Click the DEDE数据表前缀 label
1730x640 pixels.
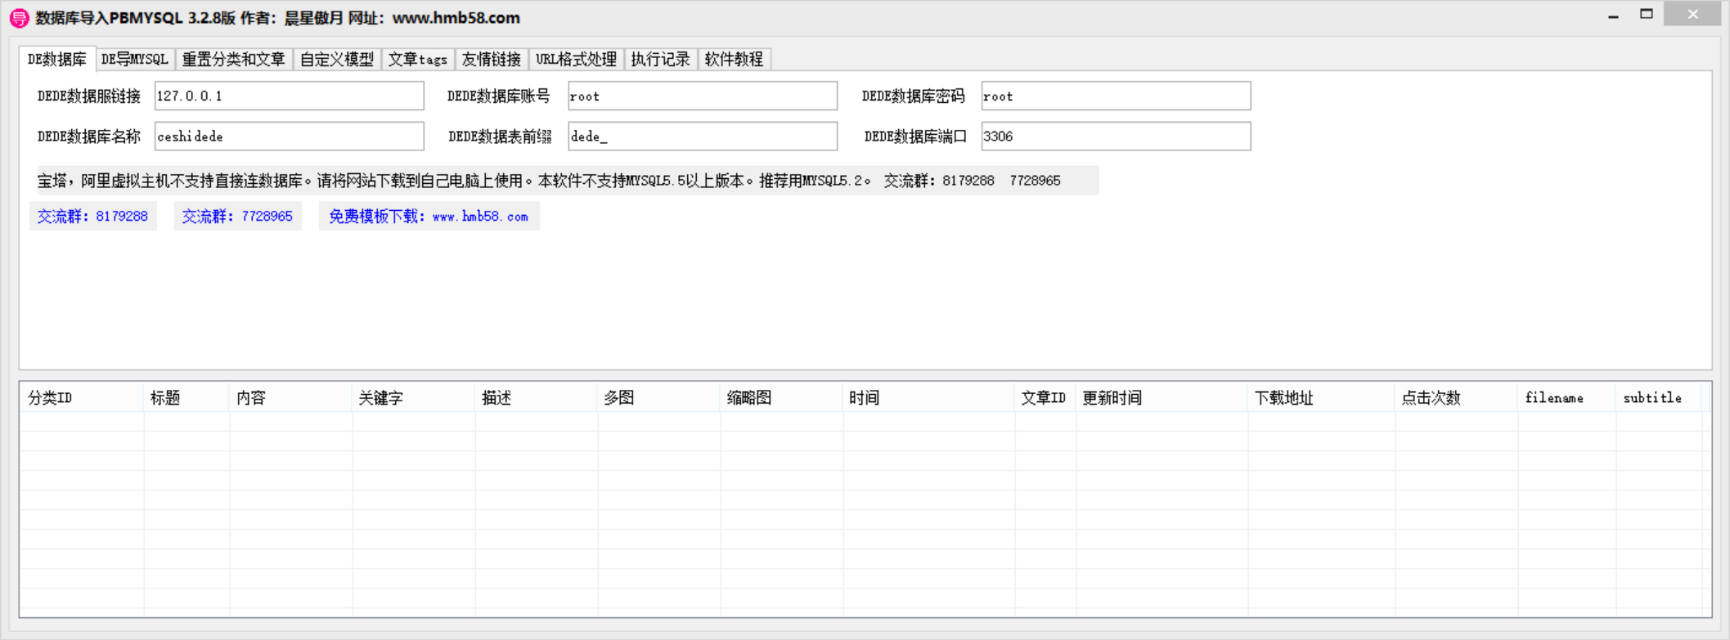[500, 137]
